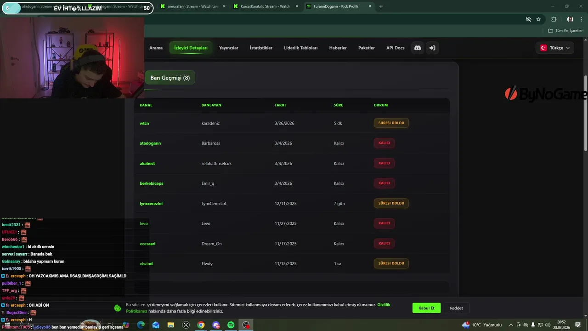The width and height of the screenshot is (588, 331).
Task: Open the taskbar icon left of Chrome
Action: tap(186, 325)
